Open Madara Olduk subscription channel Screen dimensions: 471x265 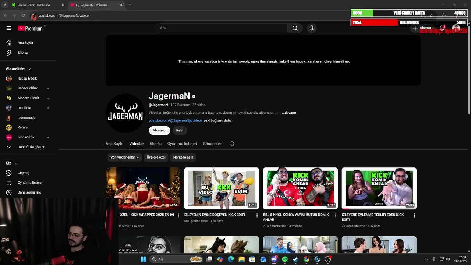point(28,98)
